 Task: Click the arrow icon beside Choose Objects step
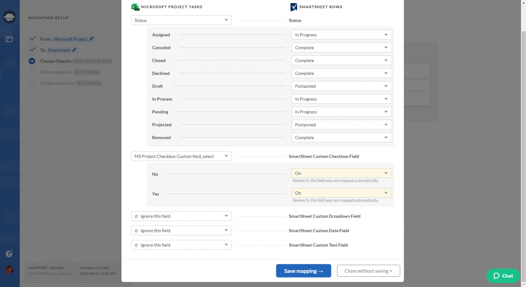point(33,61)
